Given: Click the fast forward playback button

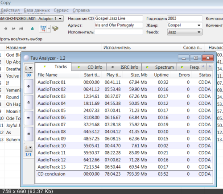Looking at the screenshot, I should (x=13, y=29).
